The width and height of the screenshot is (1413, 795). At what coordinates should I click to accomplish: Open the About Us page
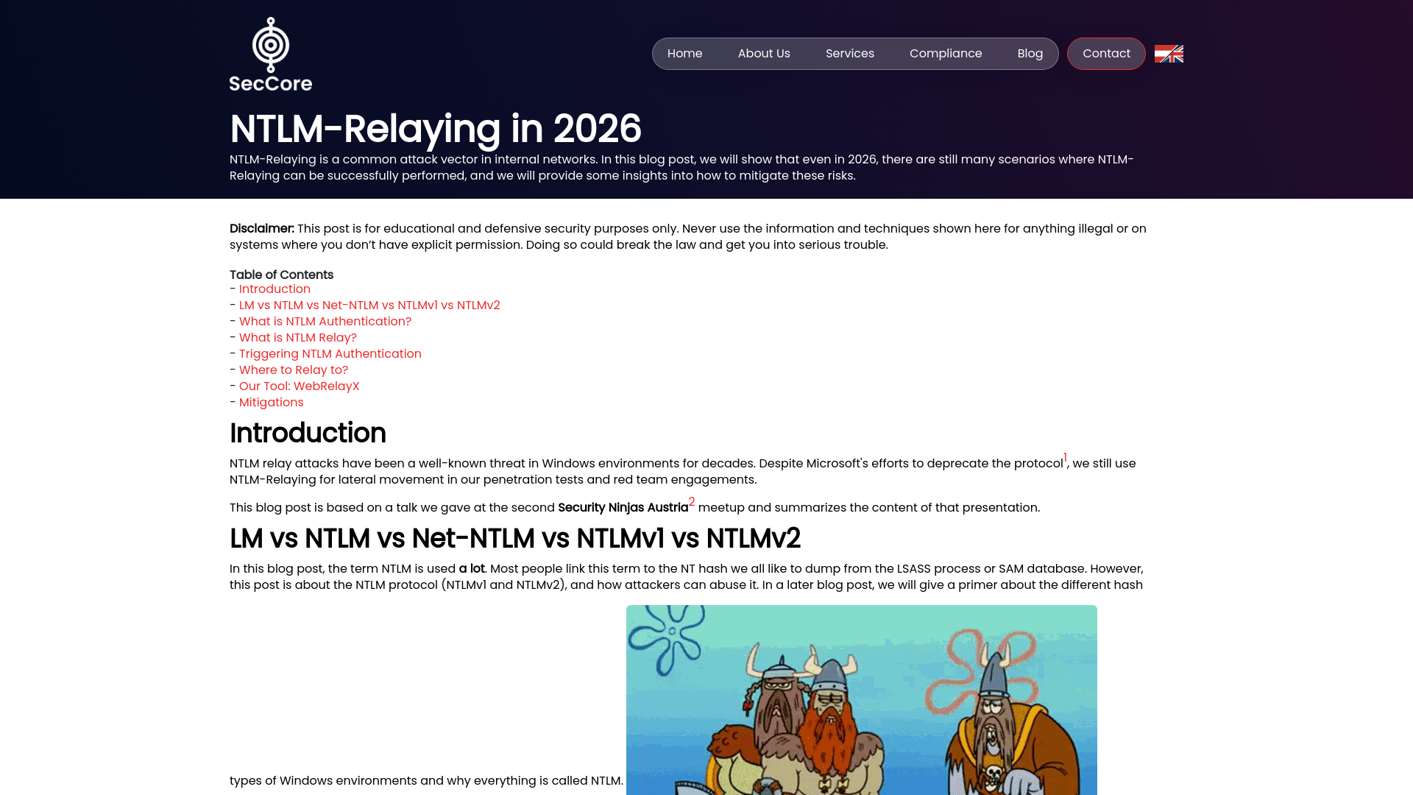point(764,53)
